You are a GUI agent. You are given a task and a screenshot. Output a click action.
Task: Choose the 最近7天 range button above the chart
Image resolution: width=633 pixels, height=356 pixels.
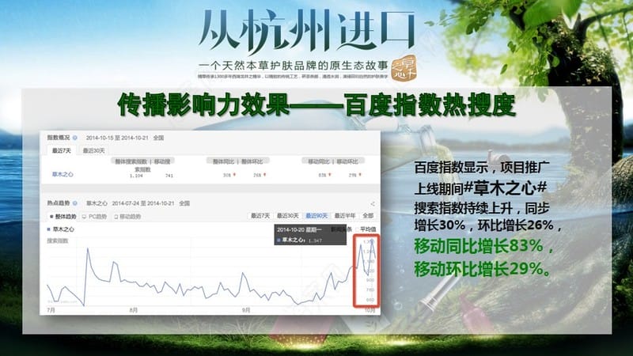click(x=260, y=216)
